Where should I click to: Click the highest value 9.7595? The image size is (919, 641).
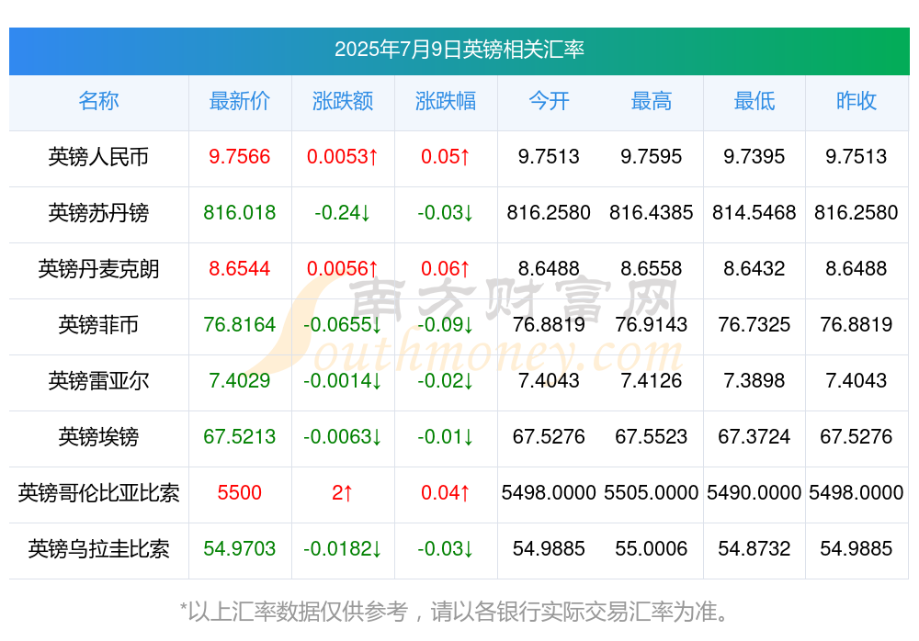(652, 157)
